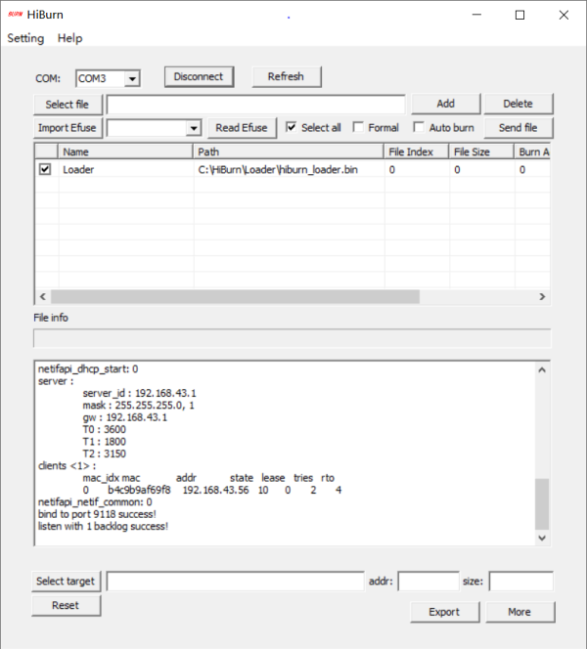This screenshot has height=649, width=587.
Task: Click the HiBurn app icon in title bar
Action: click(16, 15)
